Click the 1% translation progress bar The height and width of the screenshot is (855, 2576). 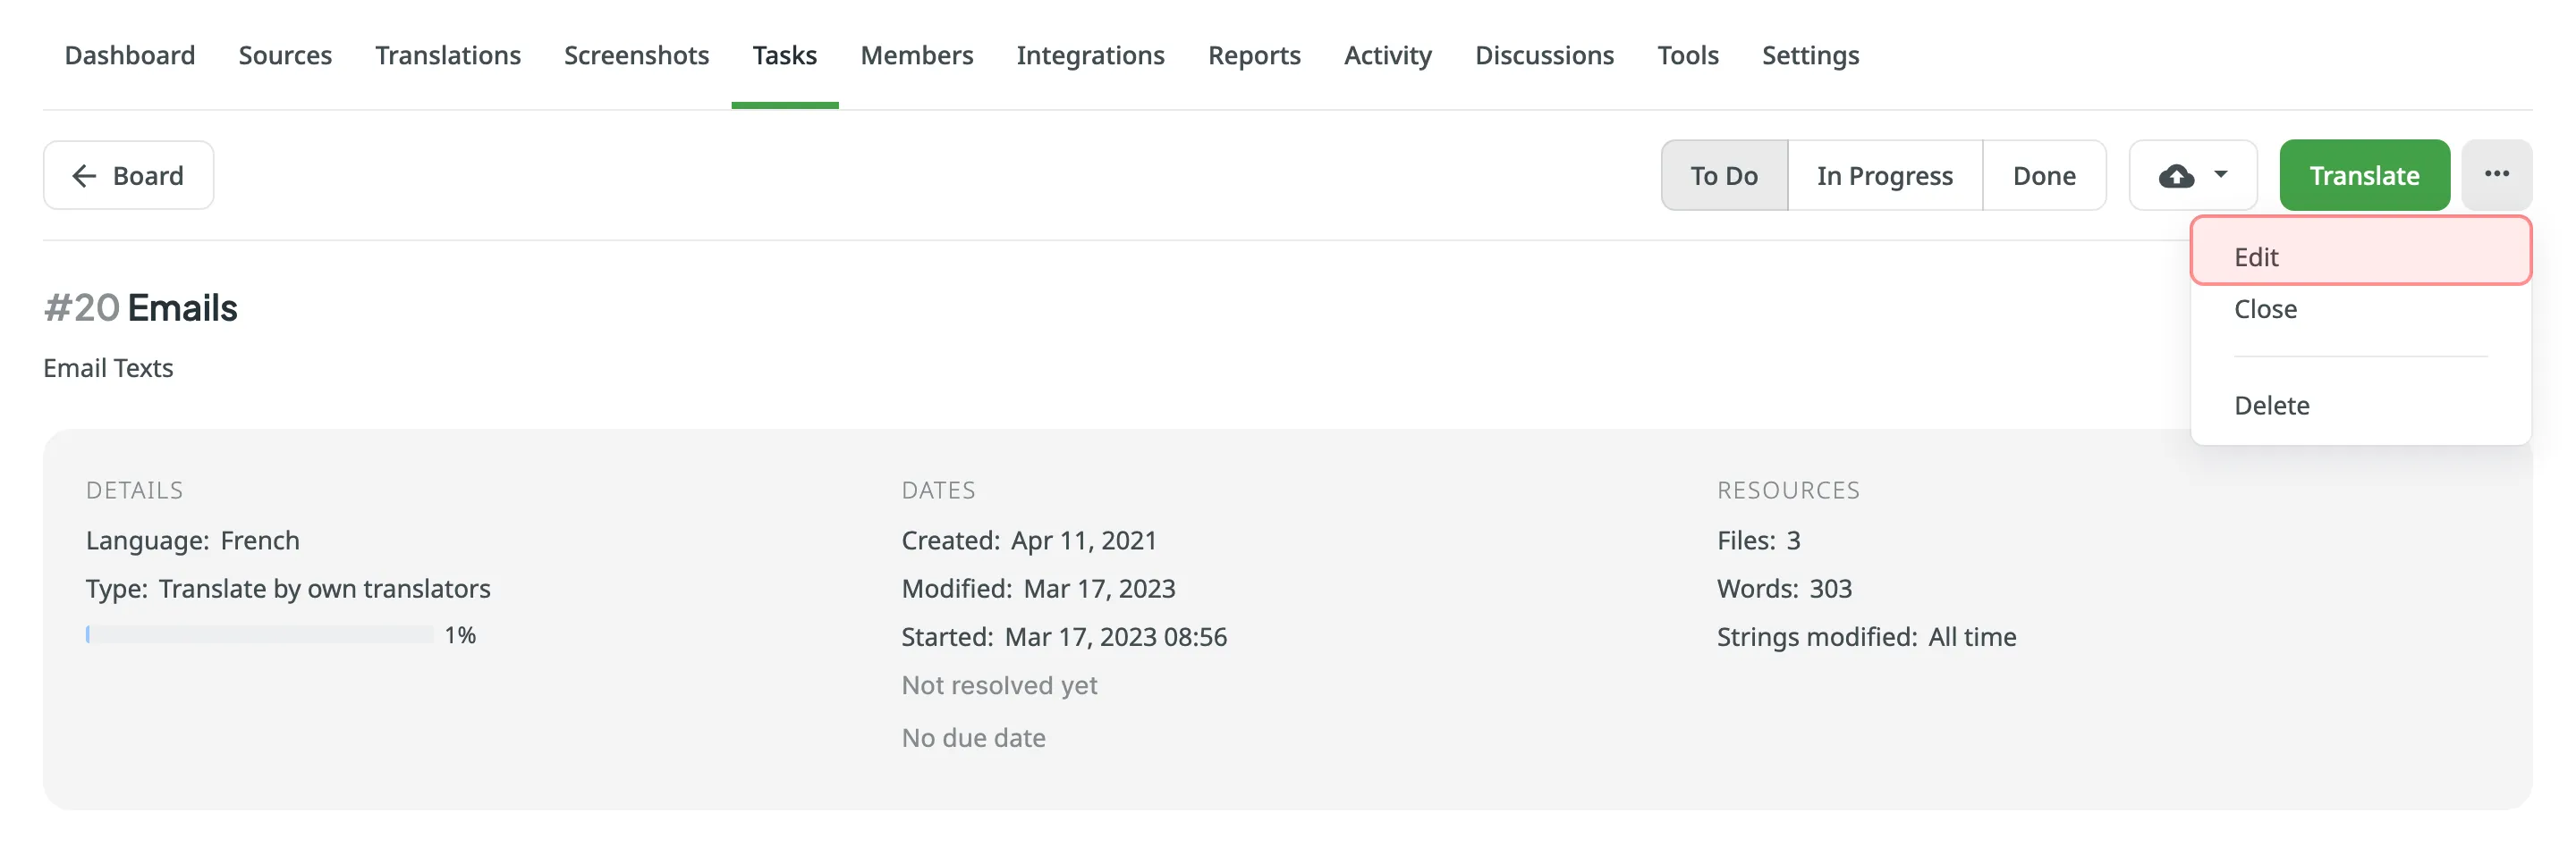[260, 634]
